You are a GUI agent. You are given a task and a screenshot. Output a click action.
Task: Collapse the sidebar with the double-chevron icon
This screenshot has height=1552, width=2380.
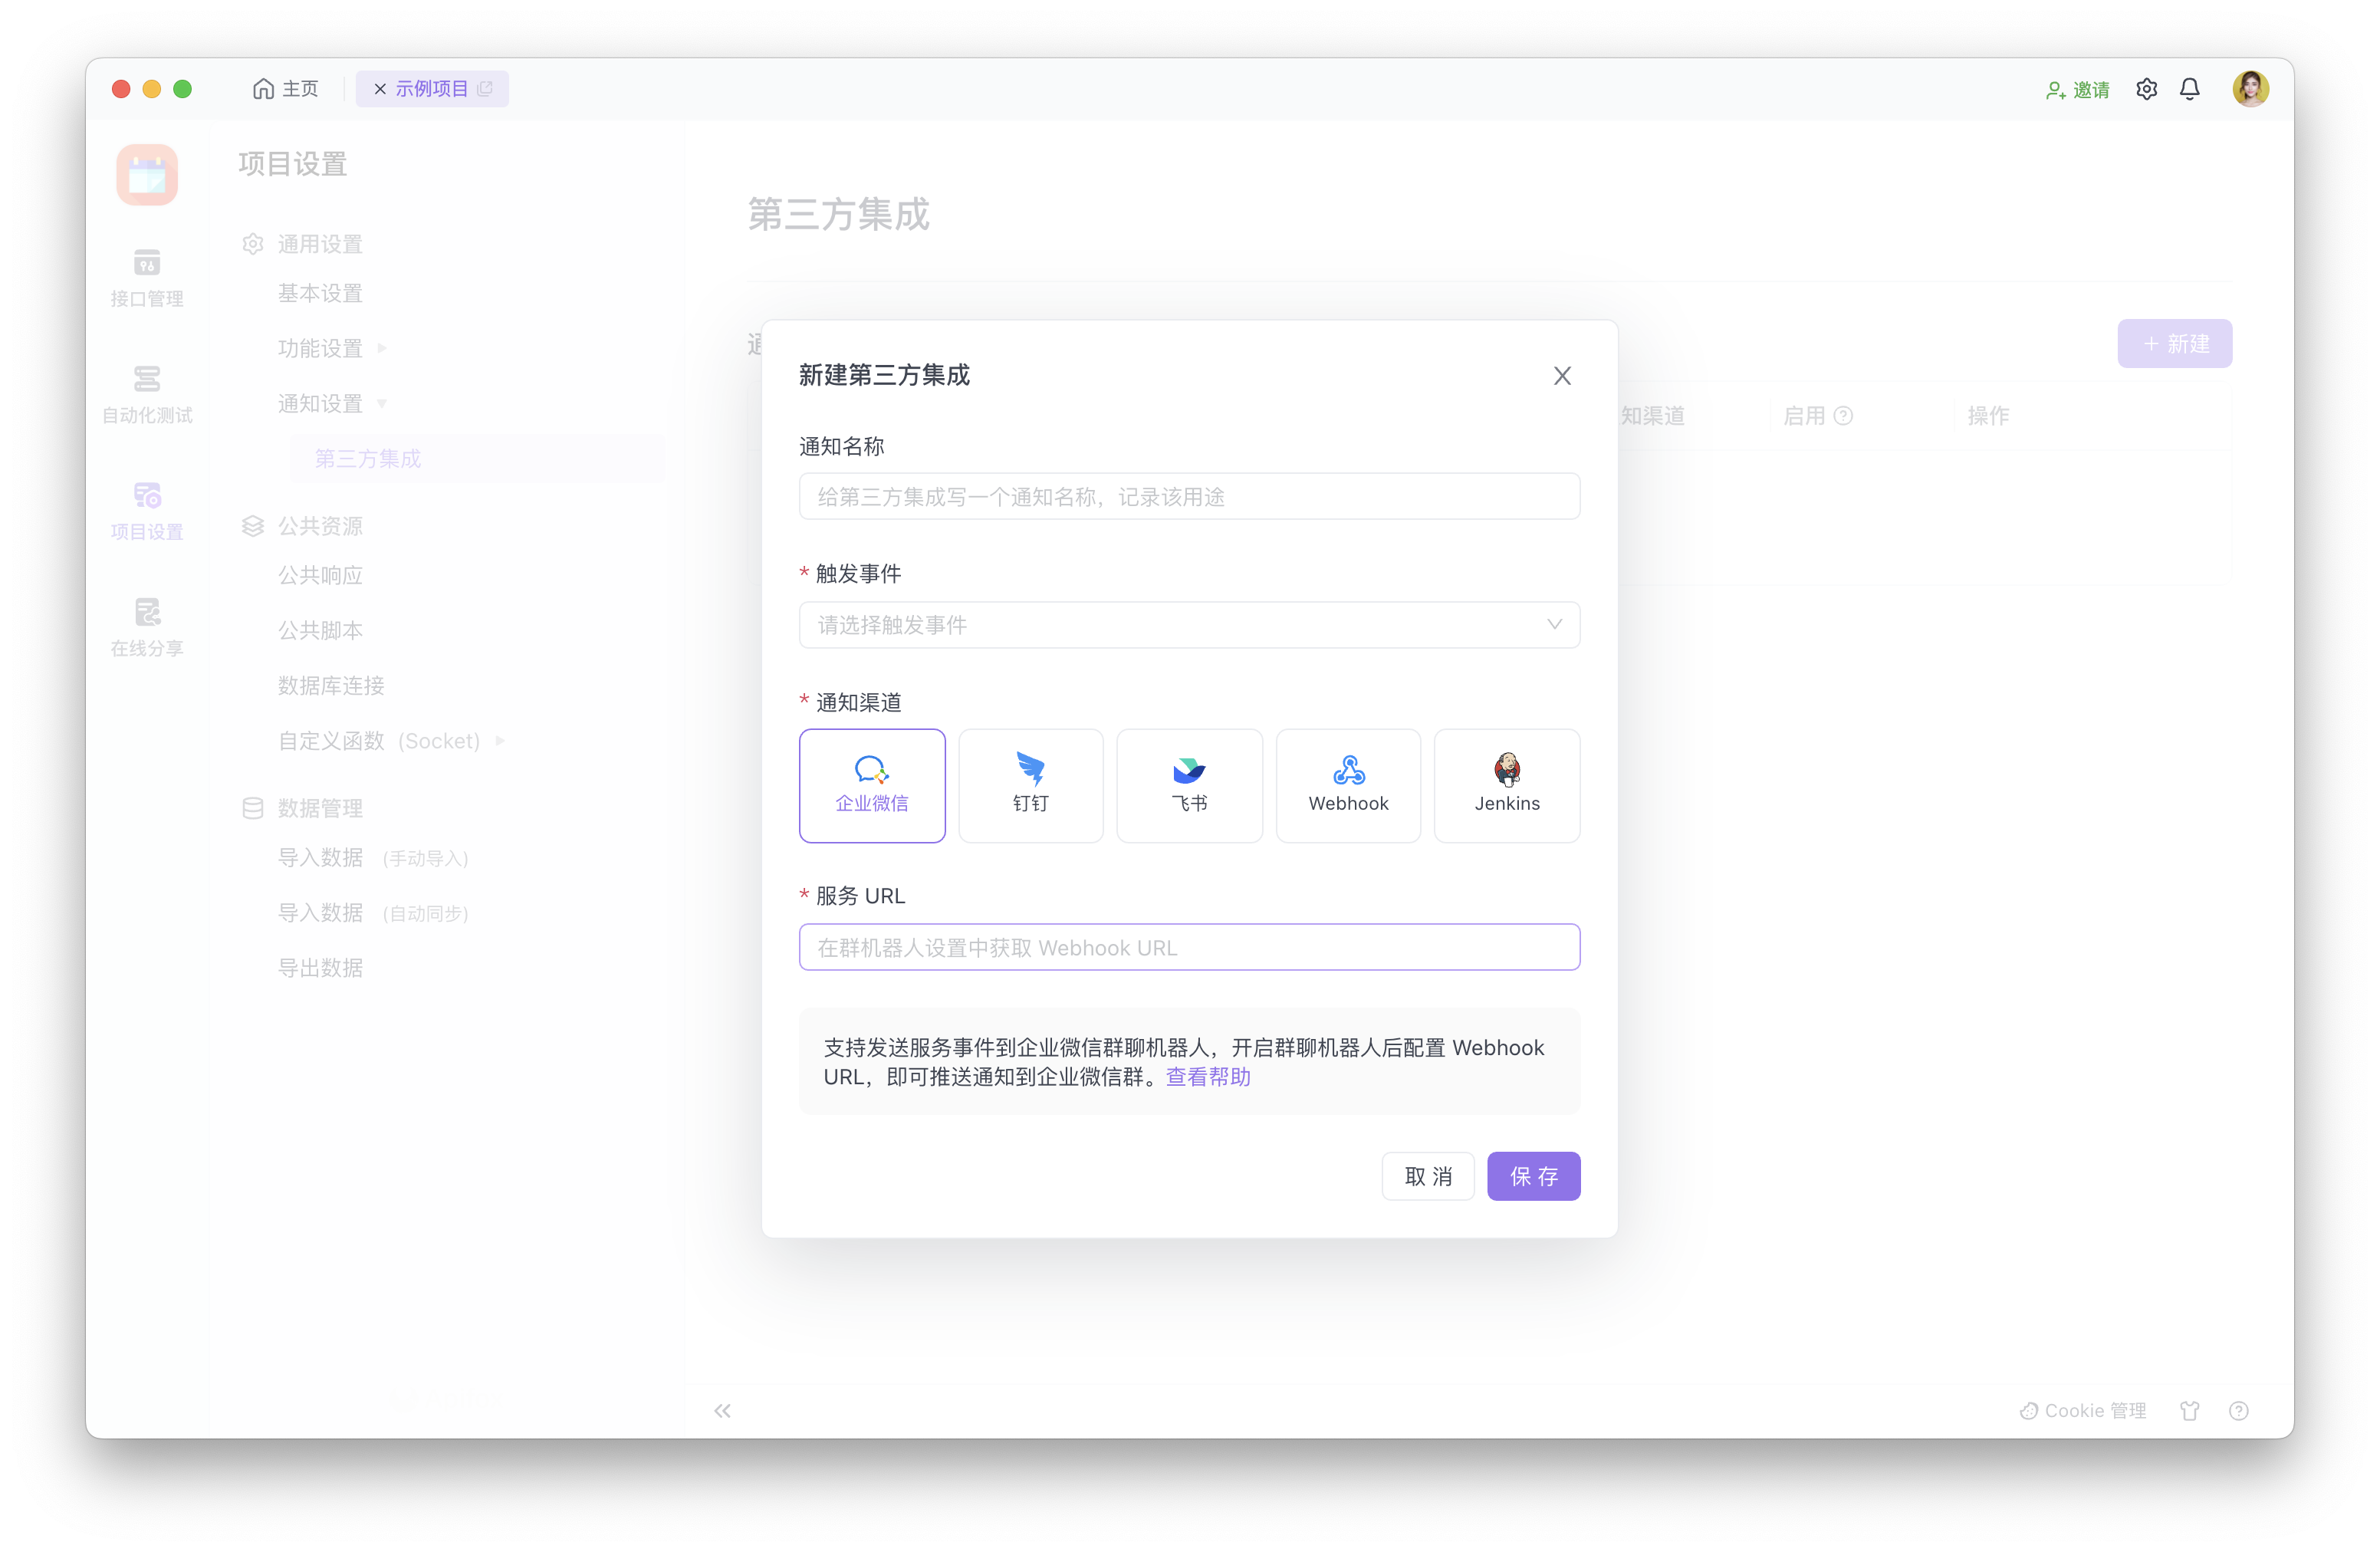click(722, 1411)
